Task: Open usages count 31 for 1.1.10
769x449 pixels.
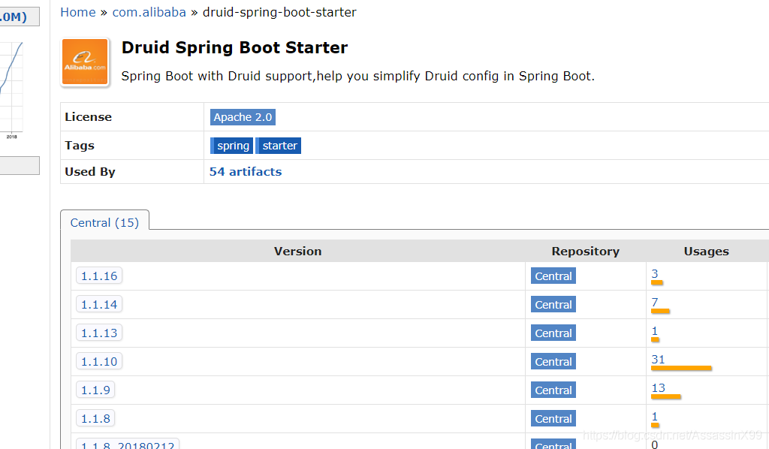Action: 658,360
